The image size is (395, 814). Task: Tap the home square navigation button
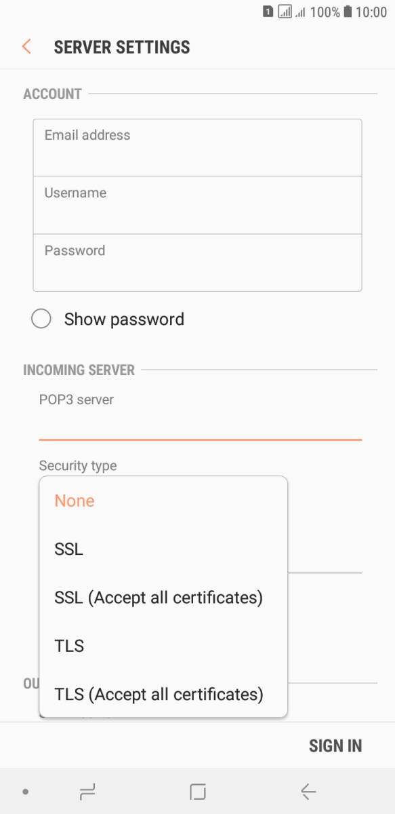point(198,791)
